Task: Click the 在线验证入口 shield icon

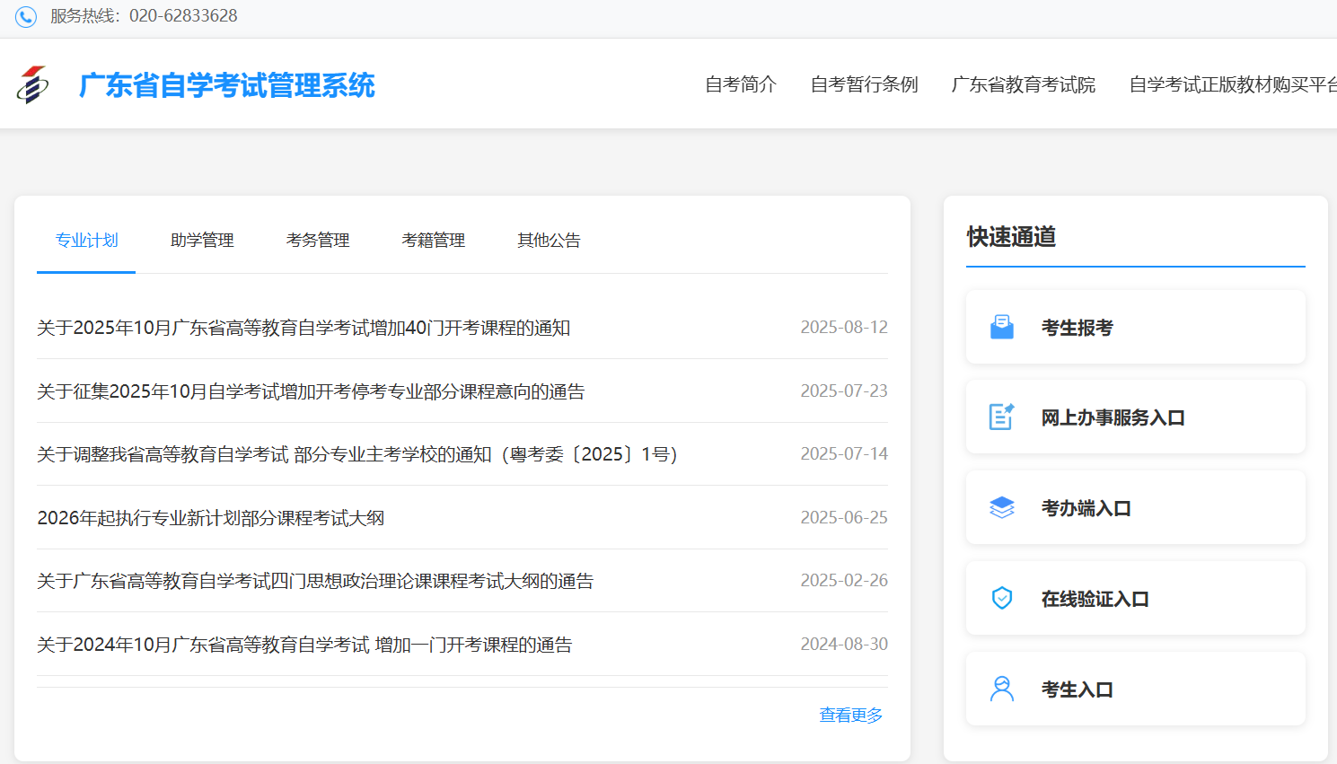Action: tap(1001, 597)
